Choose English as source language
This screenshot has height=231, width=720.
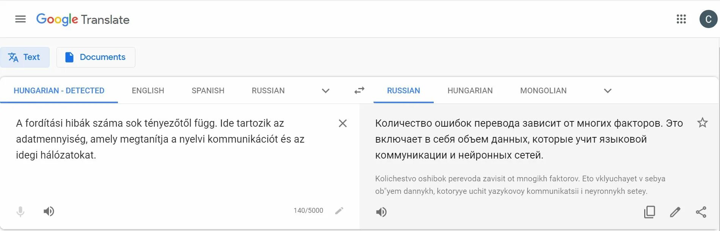coord(148,91)
